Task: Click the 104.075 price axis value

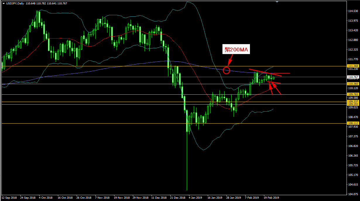Action: coord(353,194)
